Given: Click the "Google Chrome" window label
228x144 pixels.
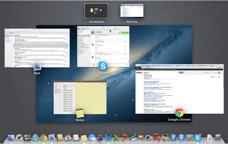Looking at the screenshot, I should pos(179,119).
